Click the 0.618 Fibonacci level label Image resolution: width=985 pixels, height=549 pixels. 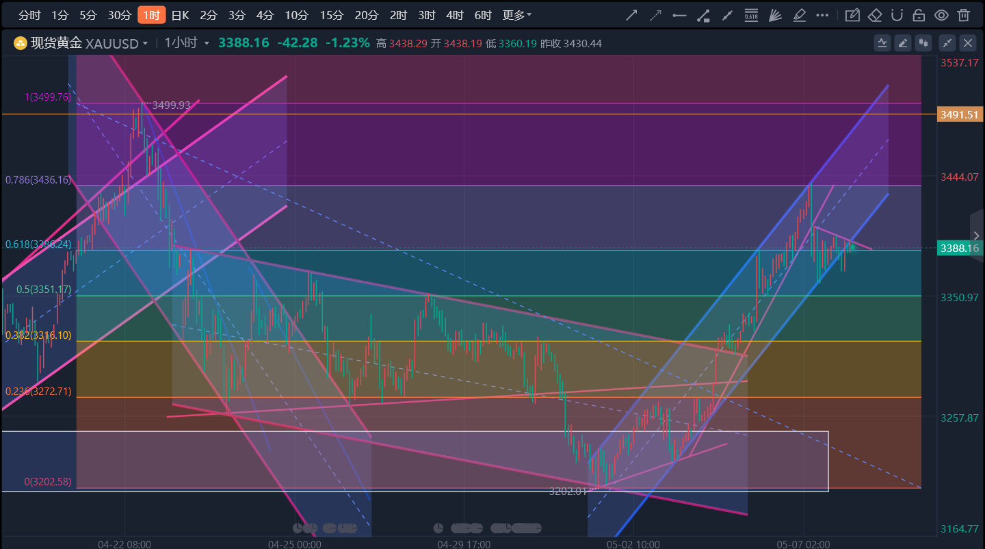pyautogui.click(x=38, y=244)
